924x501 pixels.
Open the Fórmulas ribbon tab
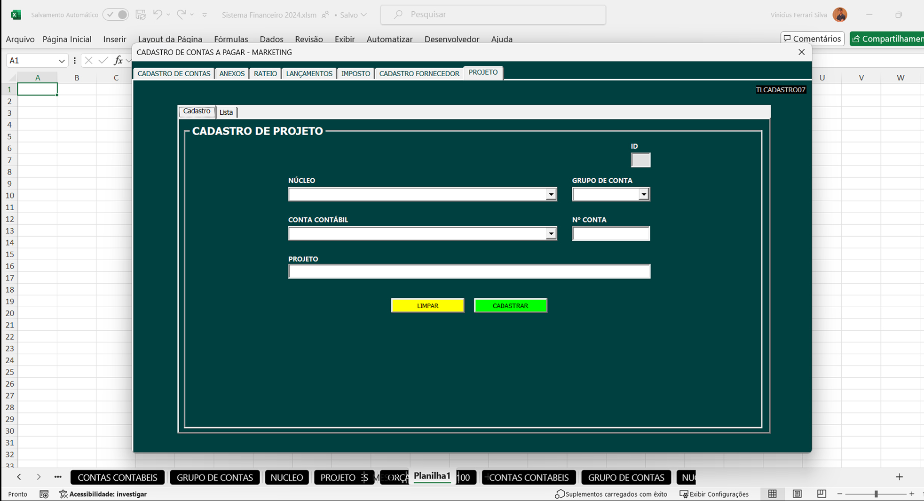(231, 39)
